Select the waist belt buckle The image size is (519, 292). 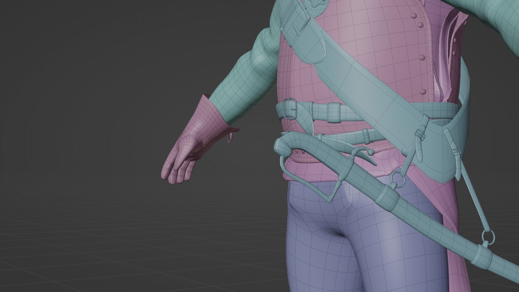[x=289, y=109]
